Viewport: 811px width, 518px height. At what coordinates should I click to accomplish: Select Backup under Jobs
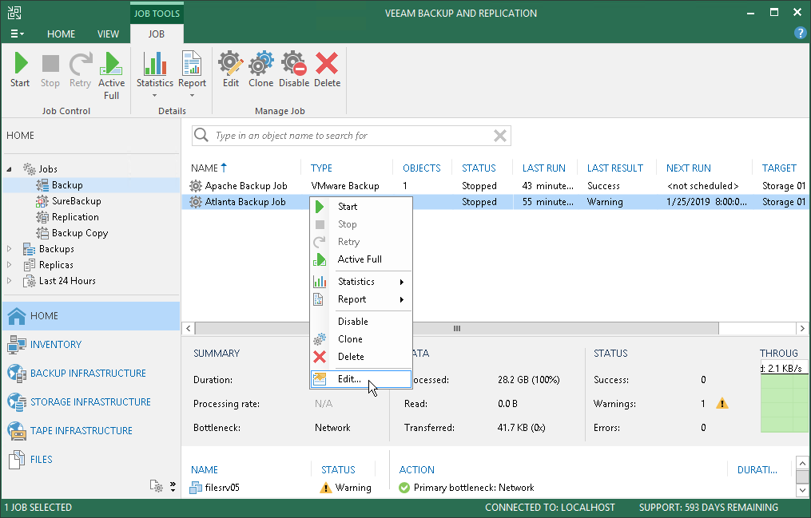[x=67, y=185]
